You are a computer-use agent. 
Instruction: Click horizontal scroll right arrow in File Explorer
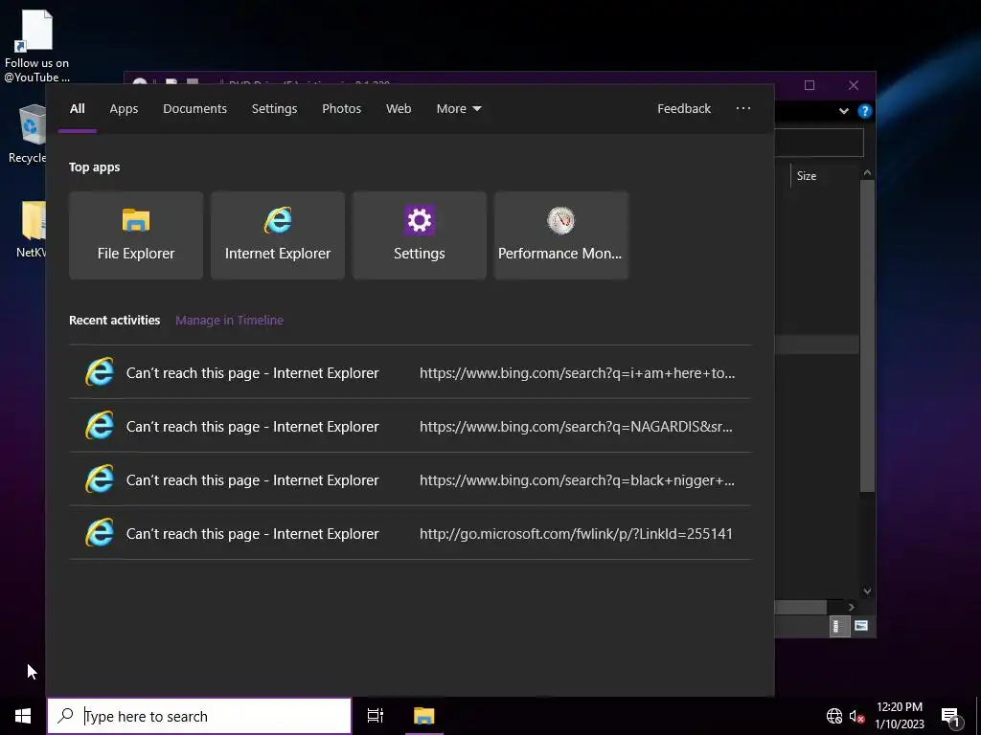(x=852, y=607)
